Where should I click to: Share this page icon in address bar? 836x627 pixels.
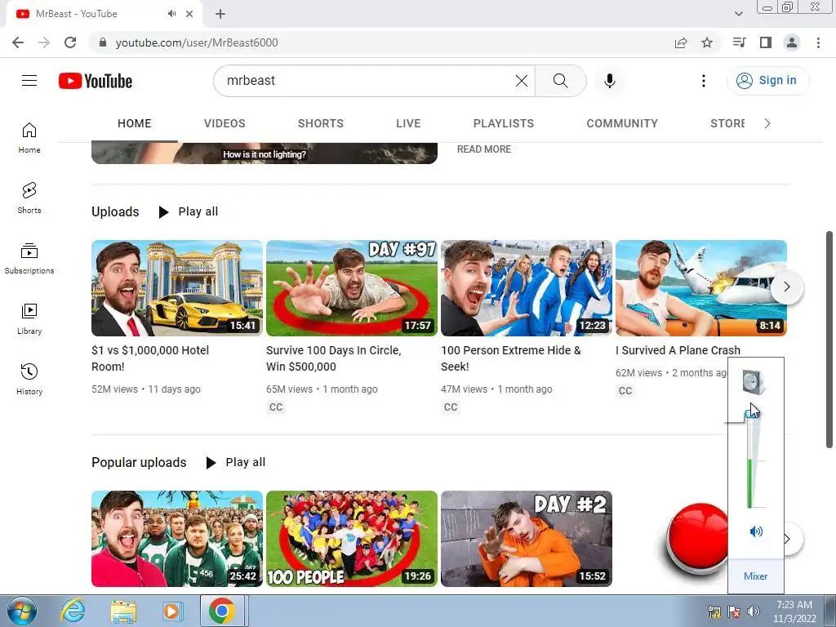pyautogui.click(x=681, y=42)
